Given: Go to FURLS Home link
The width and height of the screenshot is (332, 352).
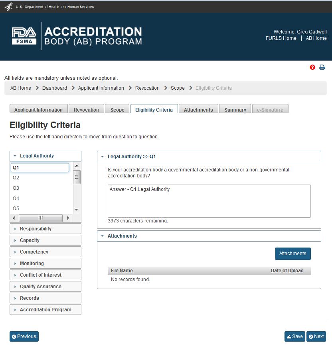Looking at the screenshot, I should click(281, 38).
